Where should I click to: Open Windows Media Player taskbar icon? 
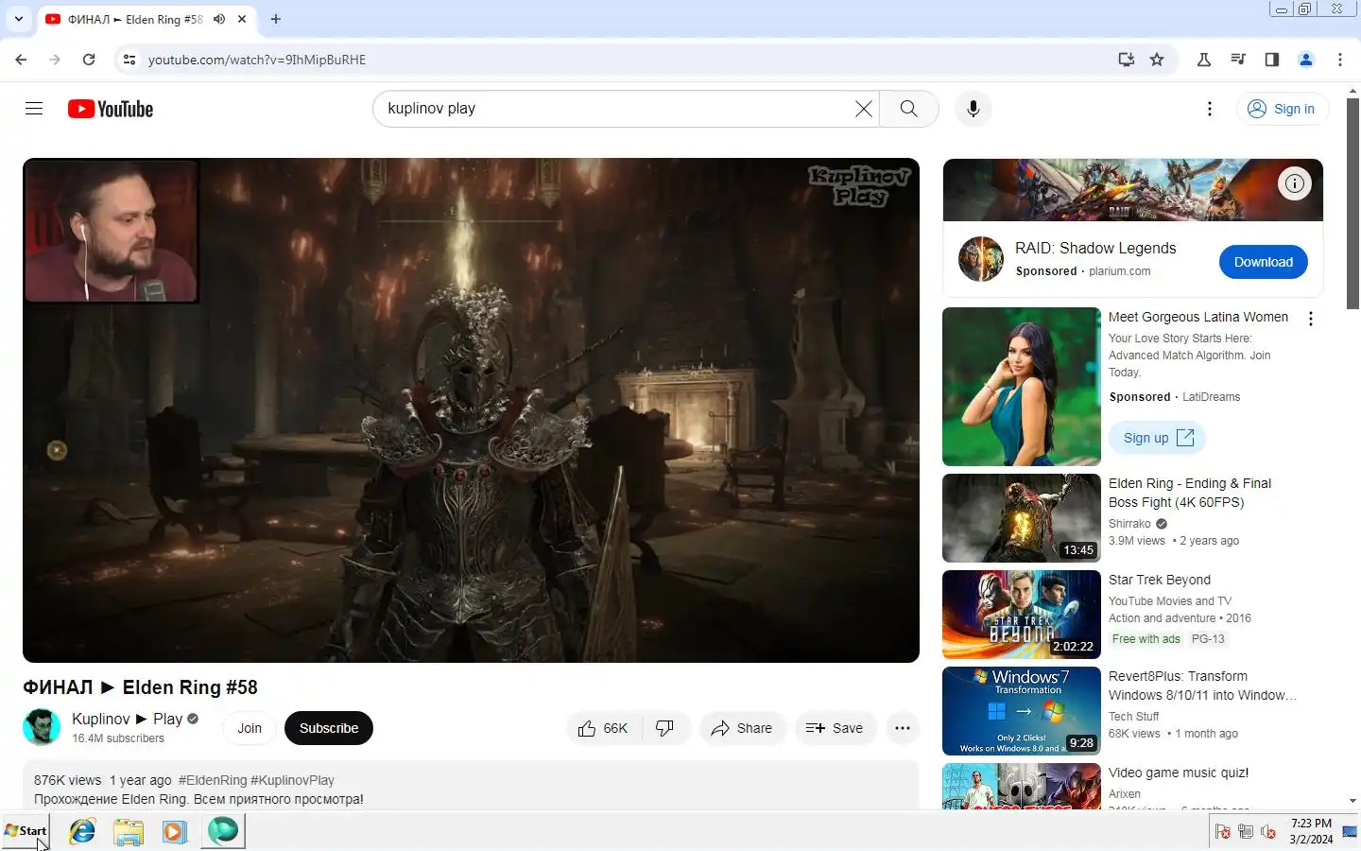pyautogui.click(x=175, y=831)
